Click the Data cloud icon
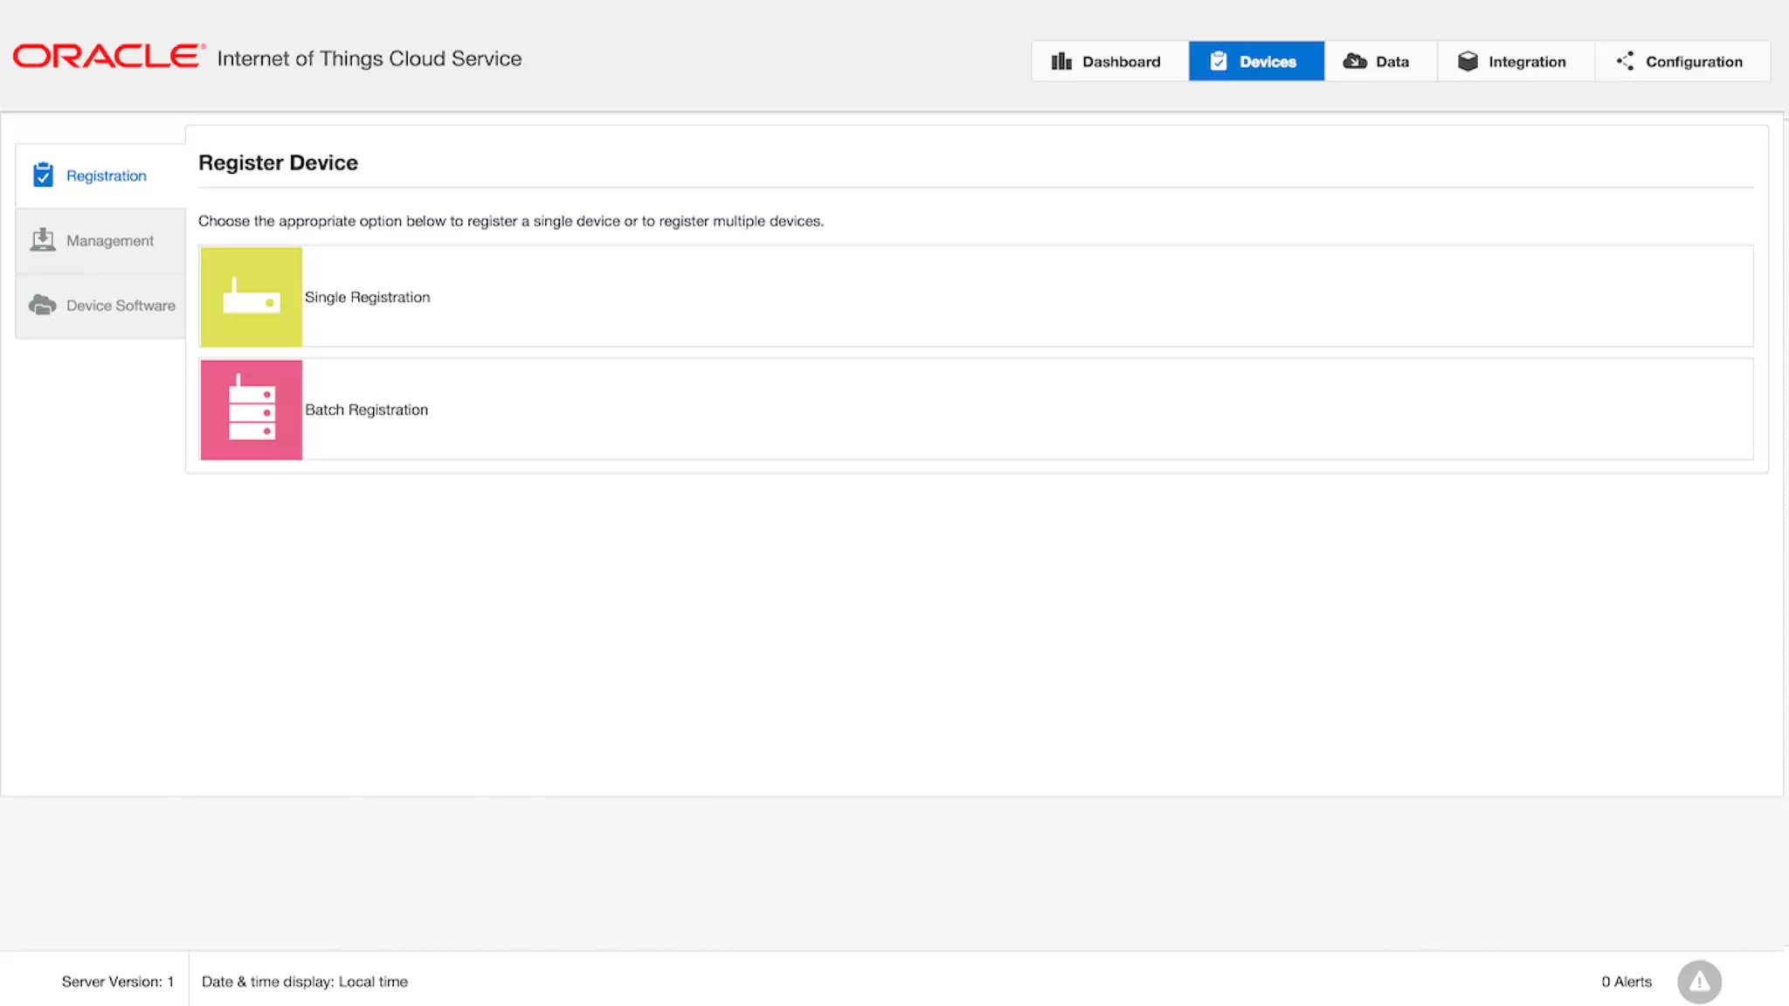Screen dimensions: 1789x1006 click(x=1355, y=61)
